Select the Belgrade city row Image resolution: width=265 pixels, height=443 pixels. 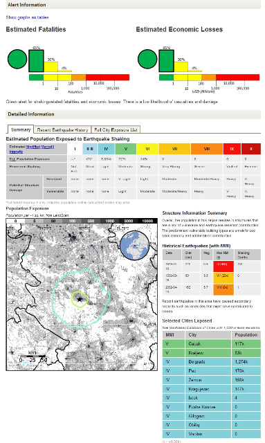point(211,362)
